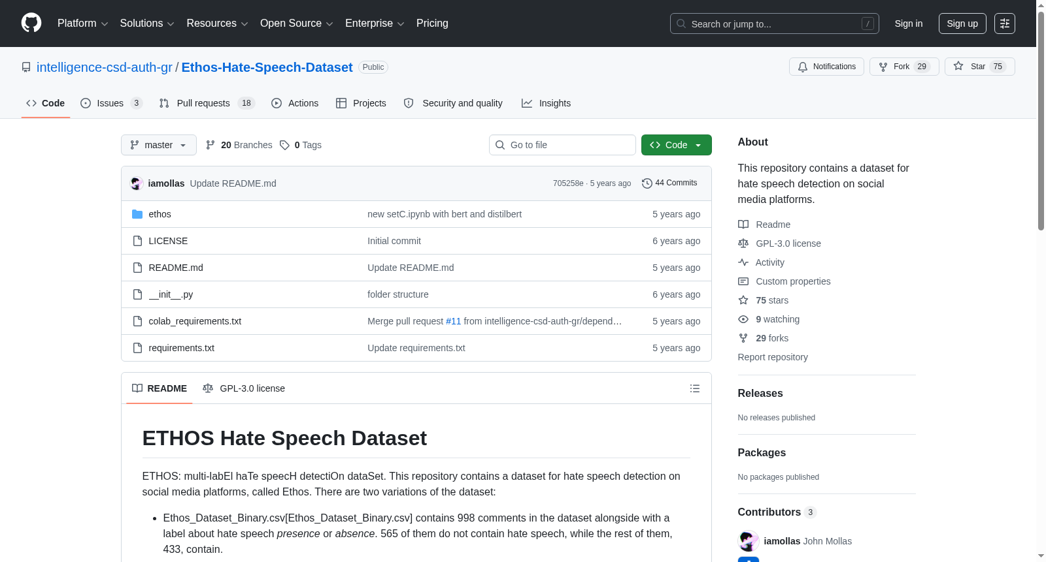View the 44 Commits history
The width and height of the screenshot is (1046, 562).
point(669,183)
